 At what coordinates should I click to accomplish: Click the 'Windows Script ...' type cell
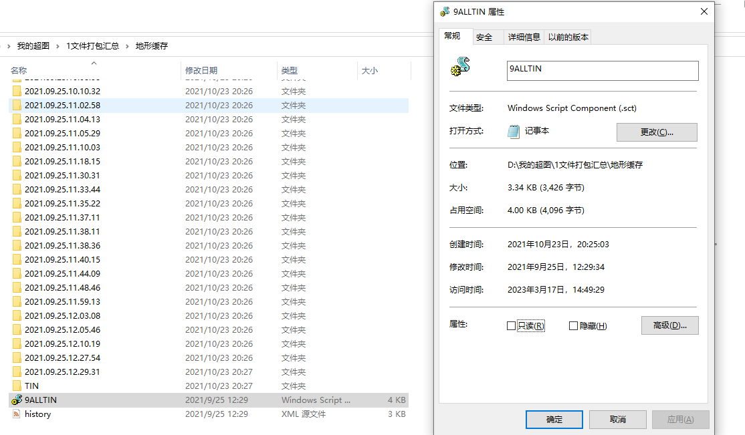pyautogui.click(x=316, y=400)
